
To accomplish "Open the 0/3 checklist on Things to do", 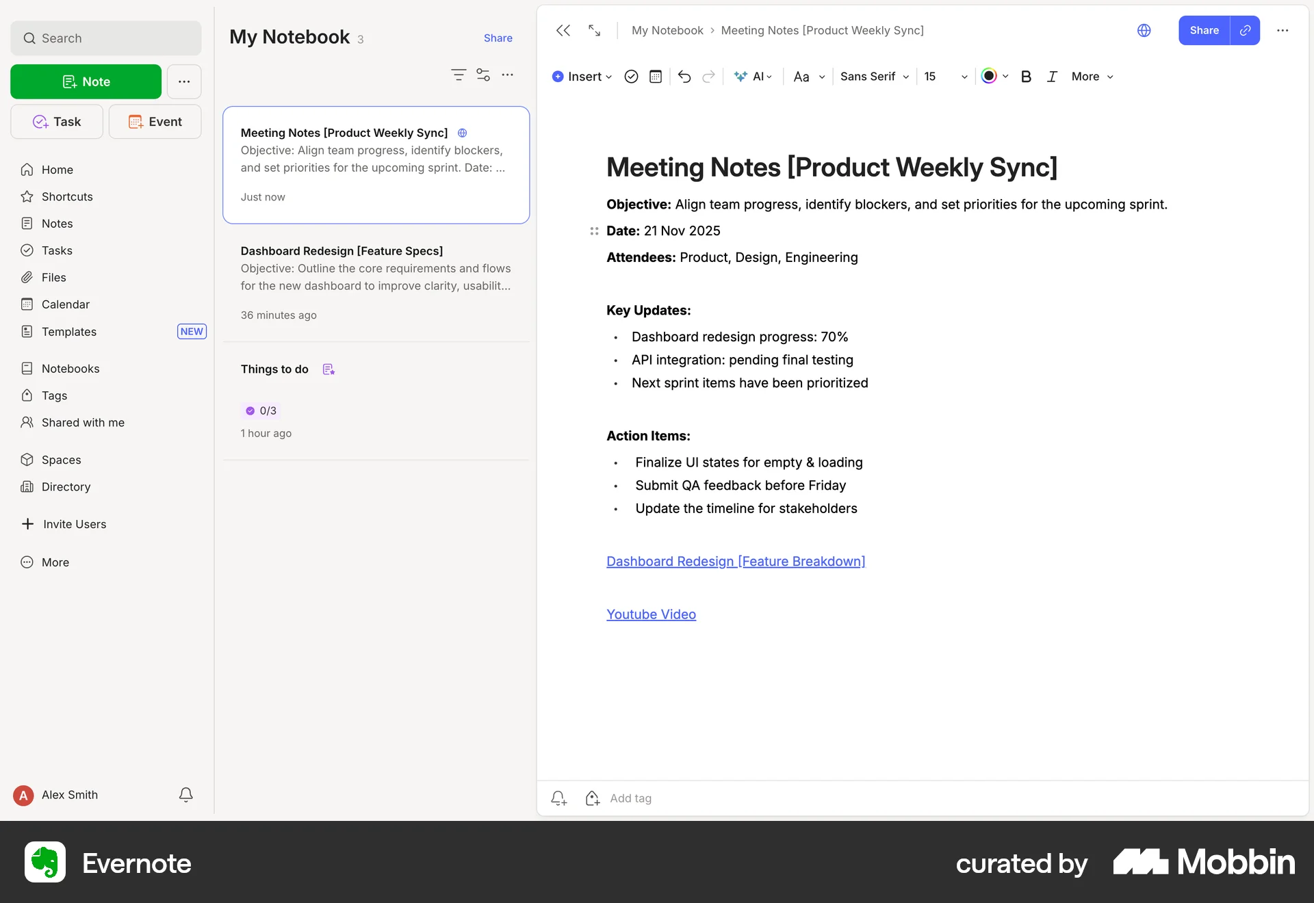I will (x=261, y=410).
